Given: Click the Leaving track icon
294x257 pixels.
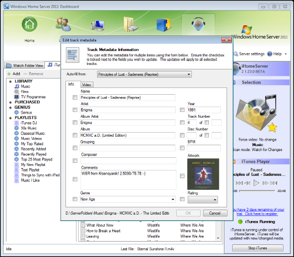Looking at the screenshot, I should point(83,236).
